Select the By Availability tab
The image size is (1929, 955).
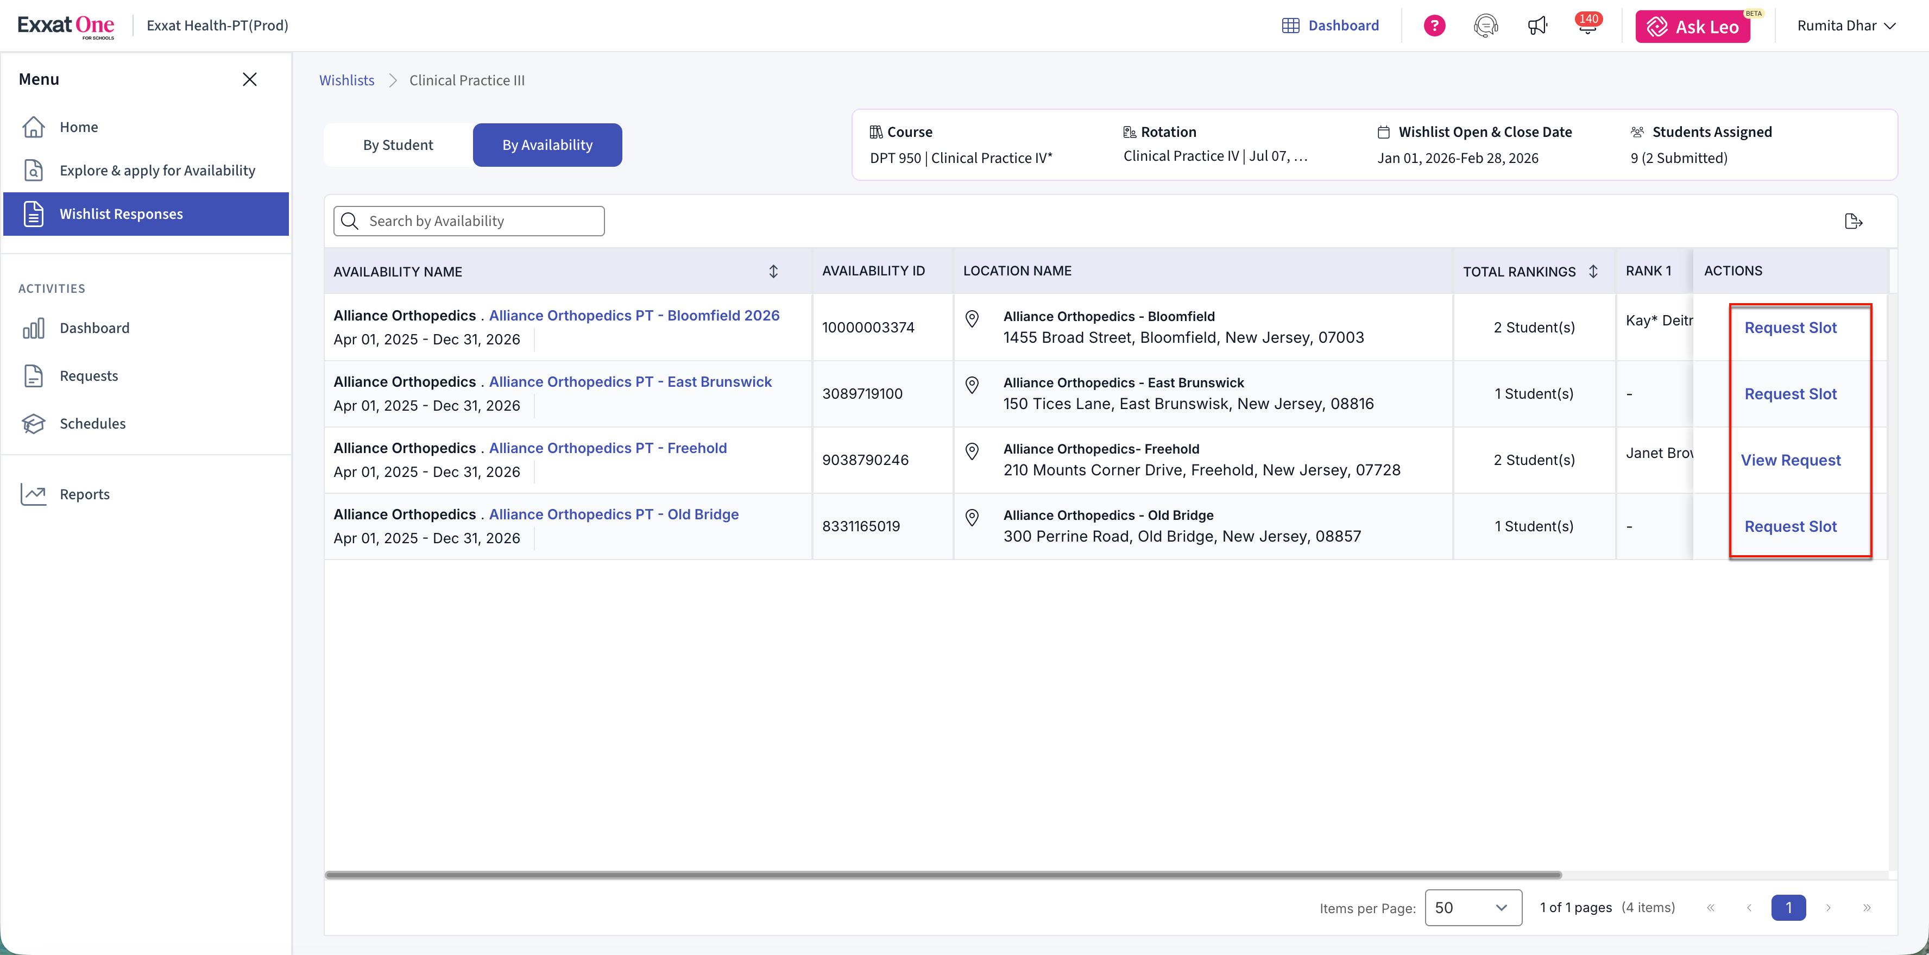[547, 144]
